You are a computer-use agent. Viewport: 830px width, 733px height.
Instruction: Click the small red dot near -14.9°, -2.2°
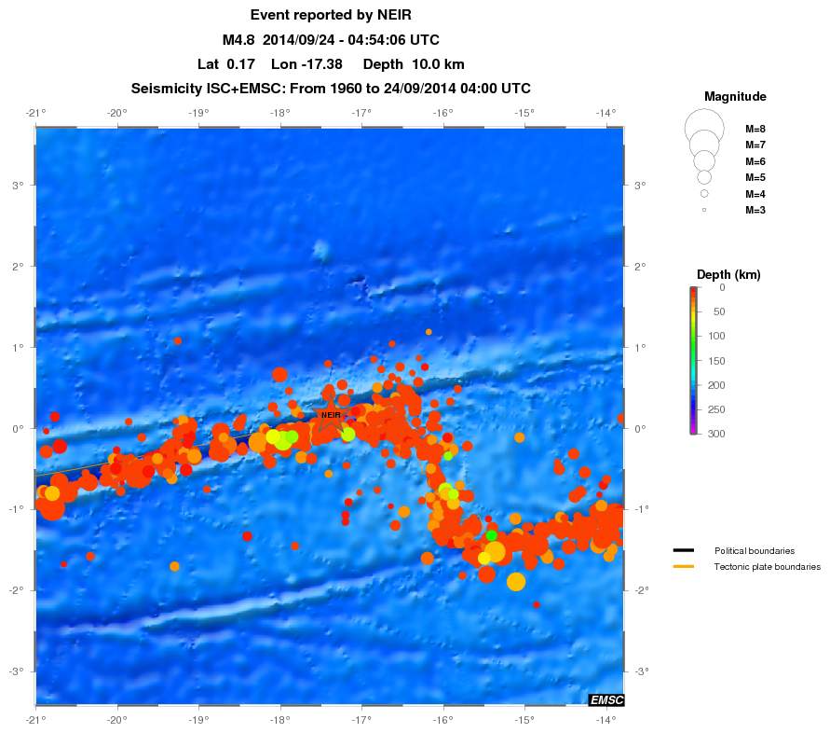pyautogui.click(x=537, y=604)
